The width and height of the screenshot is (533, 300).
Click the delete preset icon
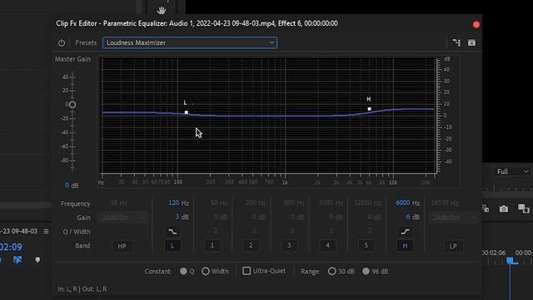[x=471, y=42]
